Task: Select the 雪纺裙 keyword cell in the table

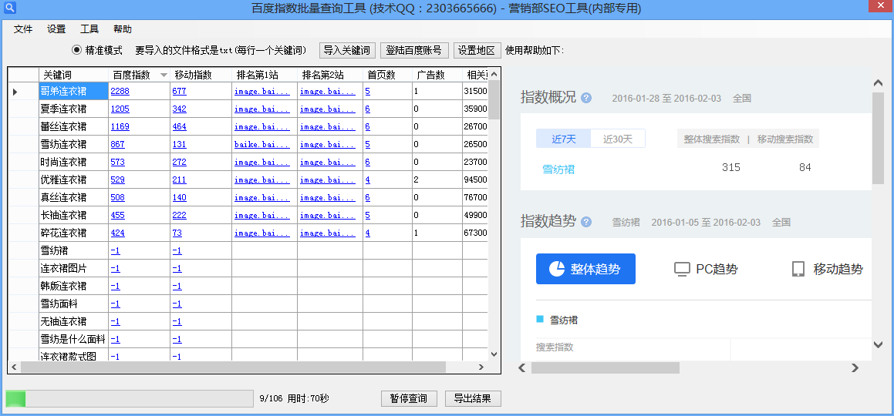Action: tap(73, 251)
